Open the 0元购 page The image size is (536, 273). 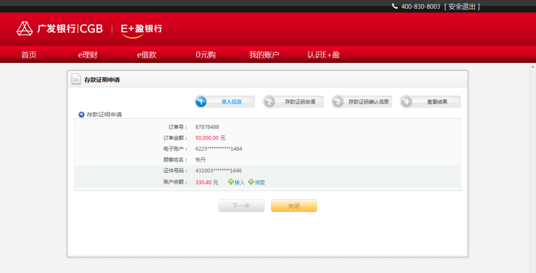[206, 55]
